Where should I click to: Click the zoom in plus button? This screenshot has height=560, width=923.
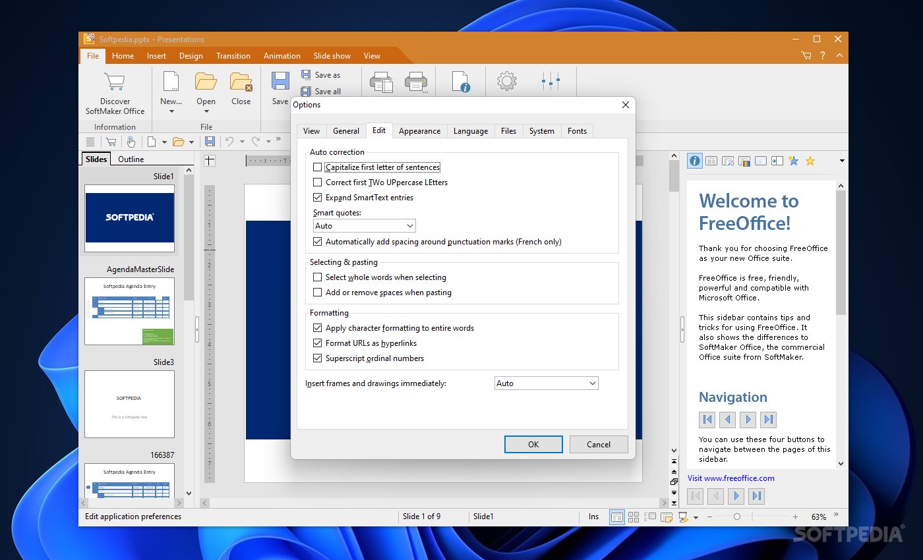click(x=796, y=517)
